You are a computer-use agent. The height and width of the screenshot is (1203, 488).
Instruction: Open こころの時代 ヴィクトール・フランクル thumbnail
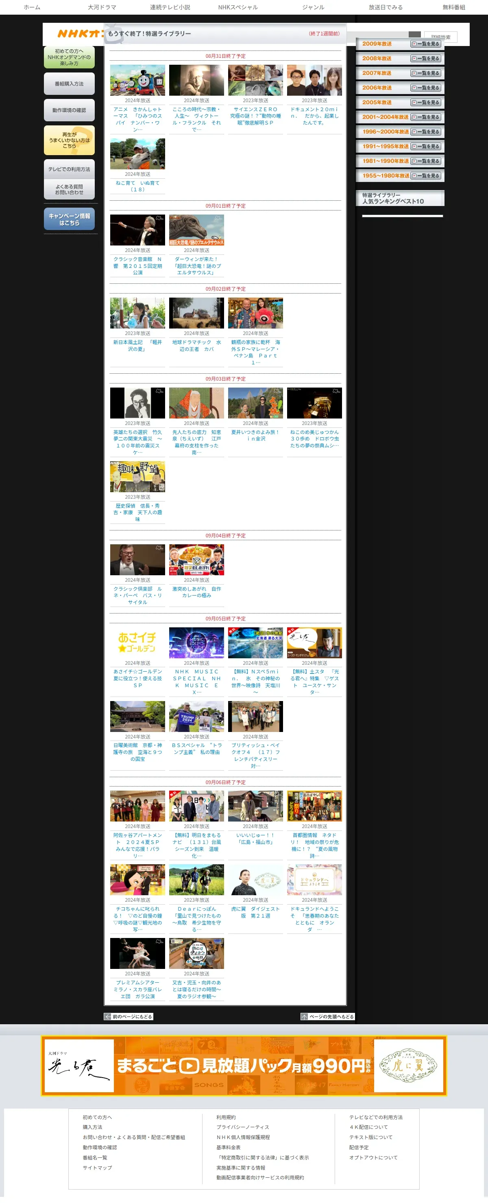[x=196, y=80]
